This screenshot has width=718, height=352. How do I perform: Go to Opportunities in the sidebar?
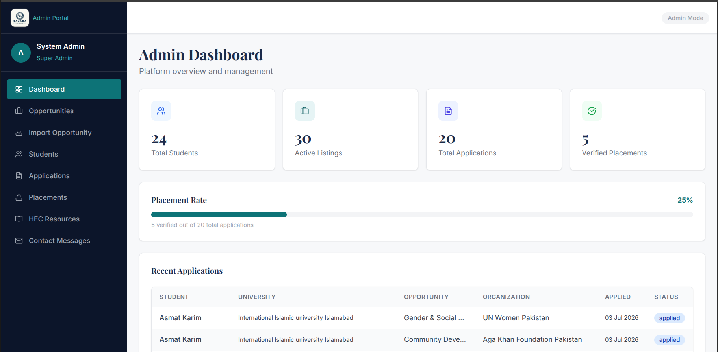(x=64, y=111)
